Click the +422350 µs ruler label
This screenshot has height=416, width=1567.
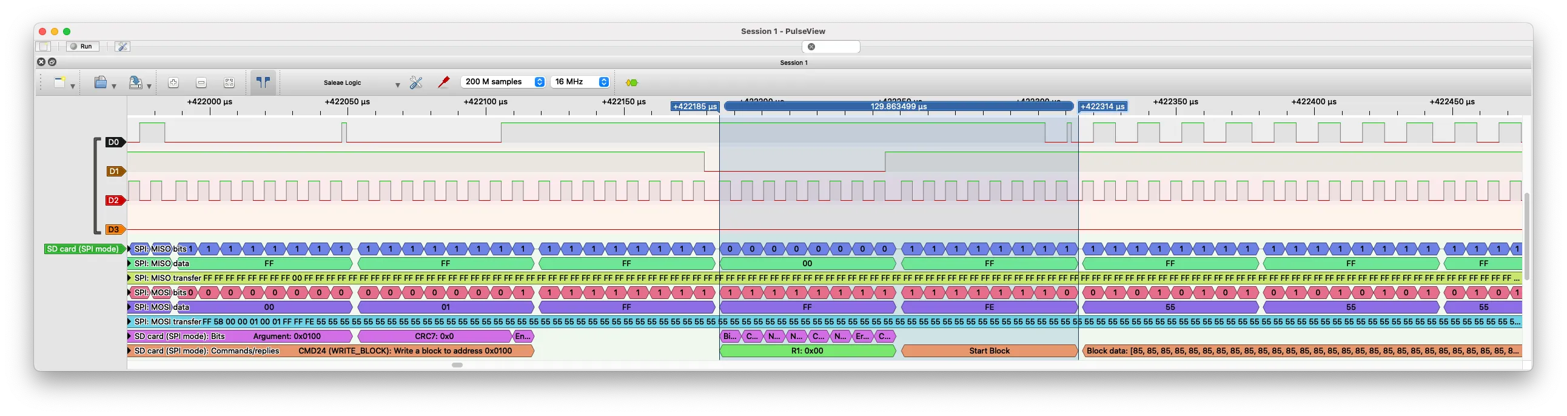(1176, 101)
